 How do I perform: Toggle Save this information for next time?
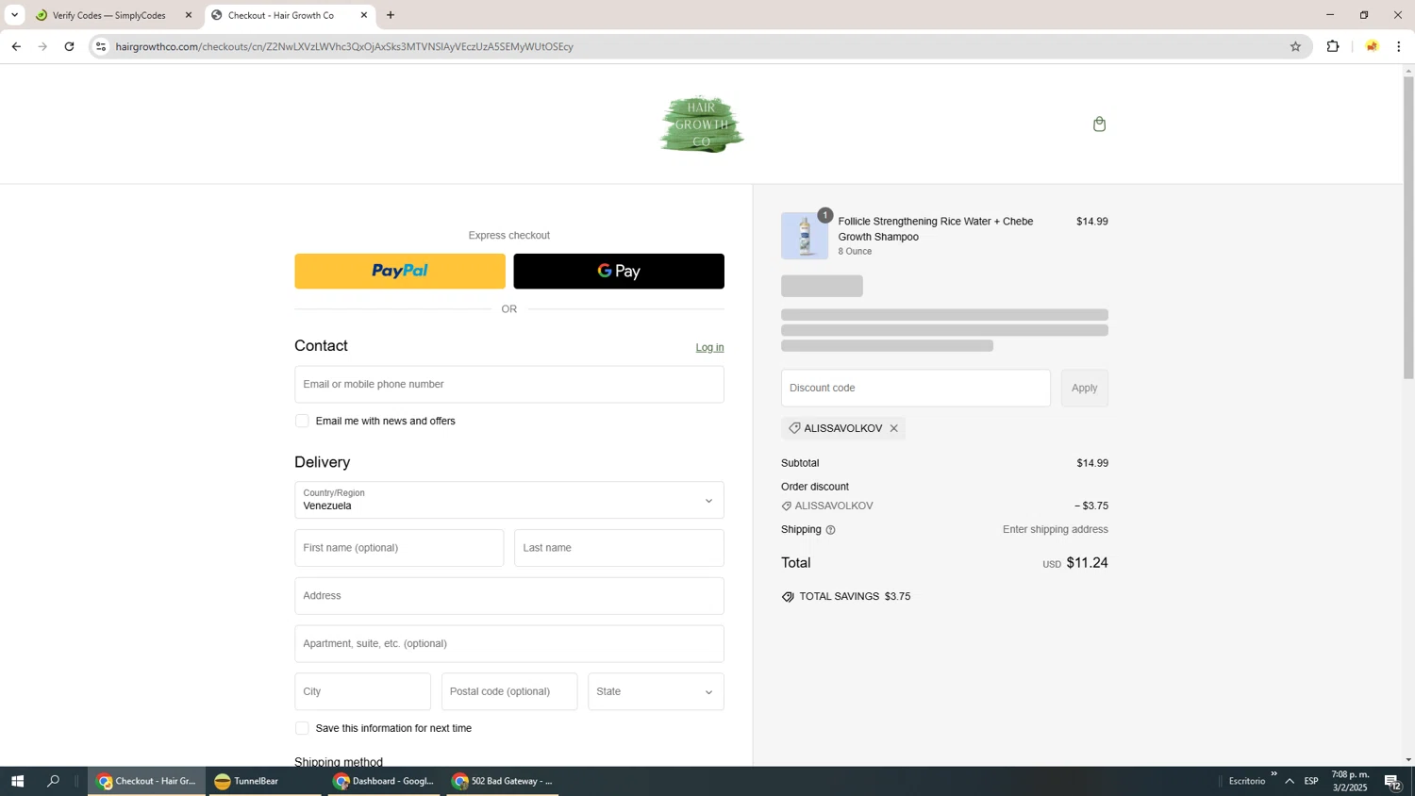[302, 728]
